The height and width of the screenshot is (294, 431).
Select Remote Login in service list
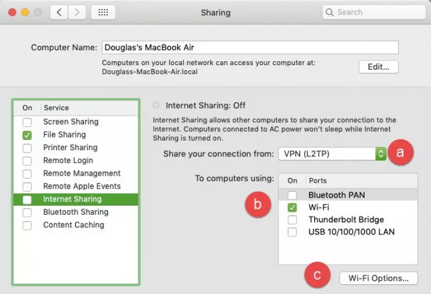point(68,161)
